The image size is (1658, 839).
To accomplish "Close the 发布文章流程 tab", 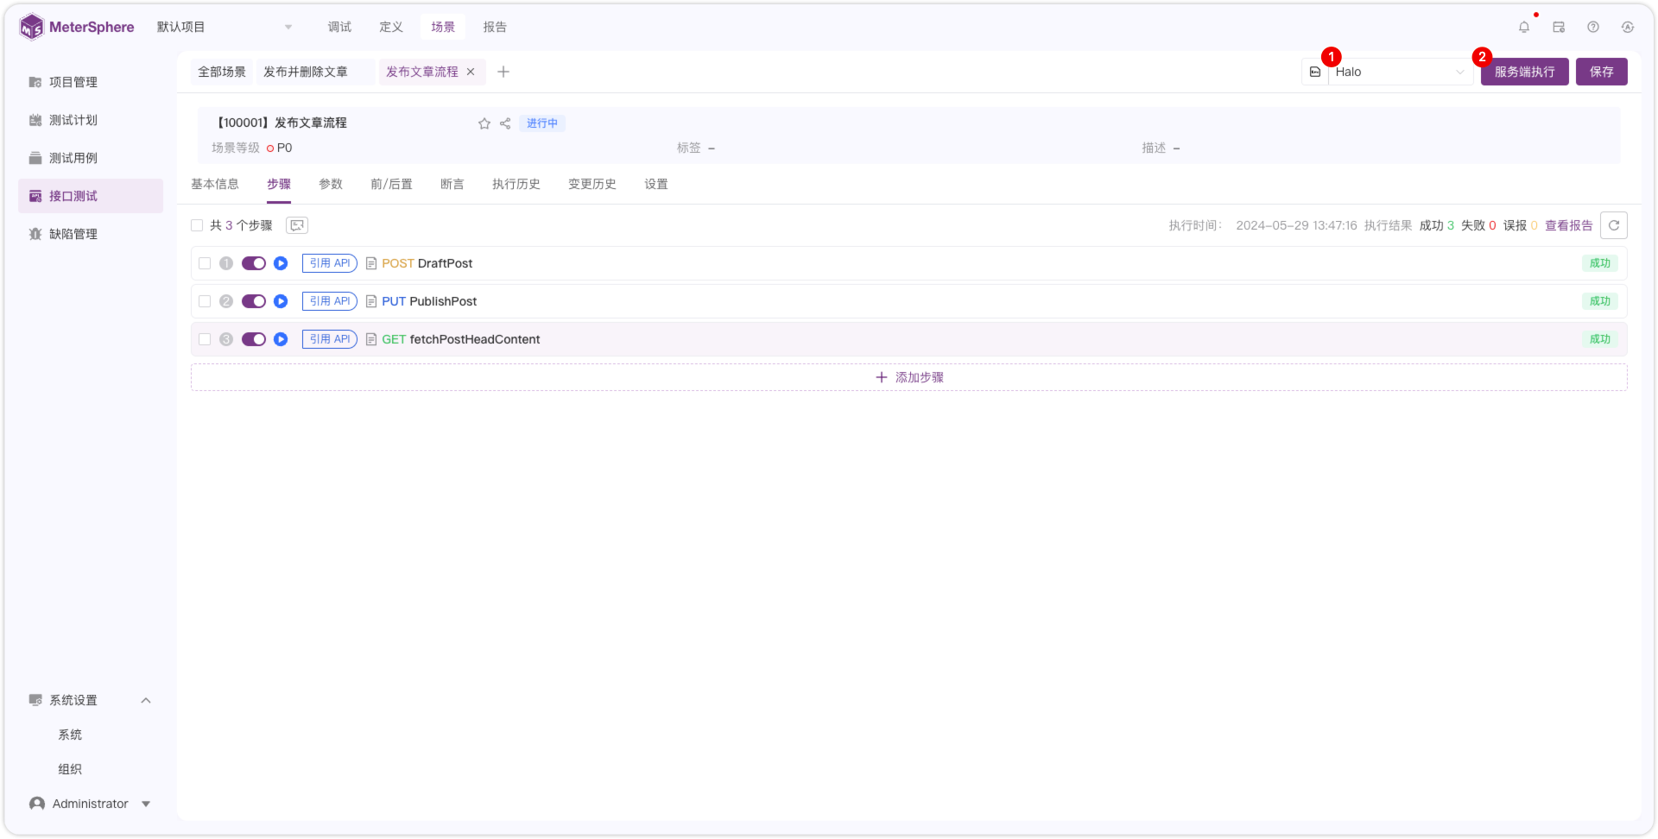I will (471, 72).
